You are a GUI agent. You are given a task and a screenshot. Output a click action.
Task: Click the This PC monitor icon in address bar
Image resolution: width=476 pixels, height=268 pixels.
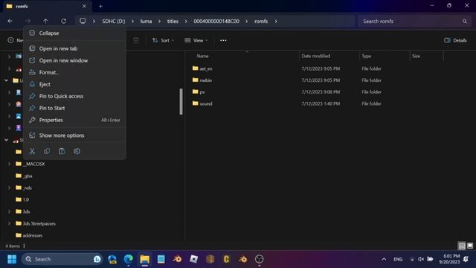(83, 21)
